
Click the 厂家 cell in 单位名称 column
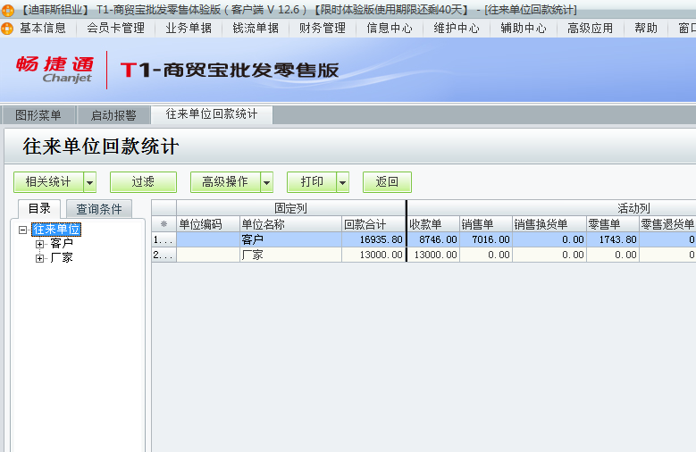(290, 255)
